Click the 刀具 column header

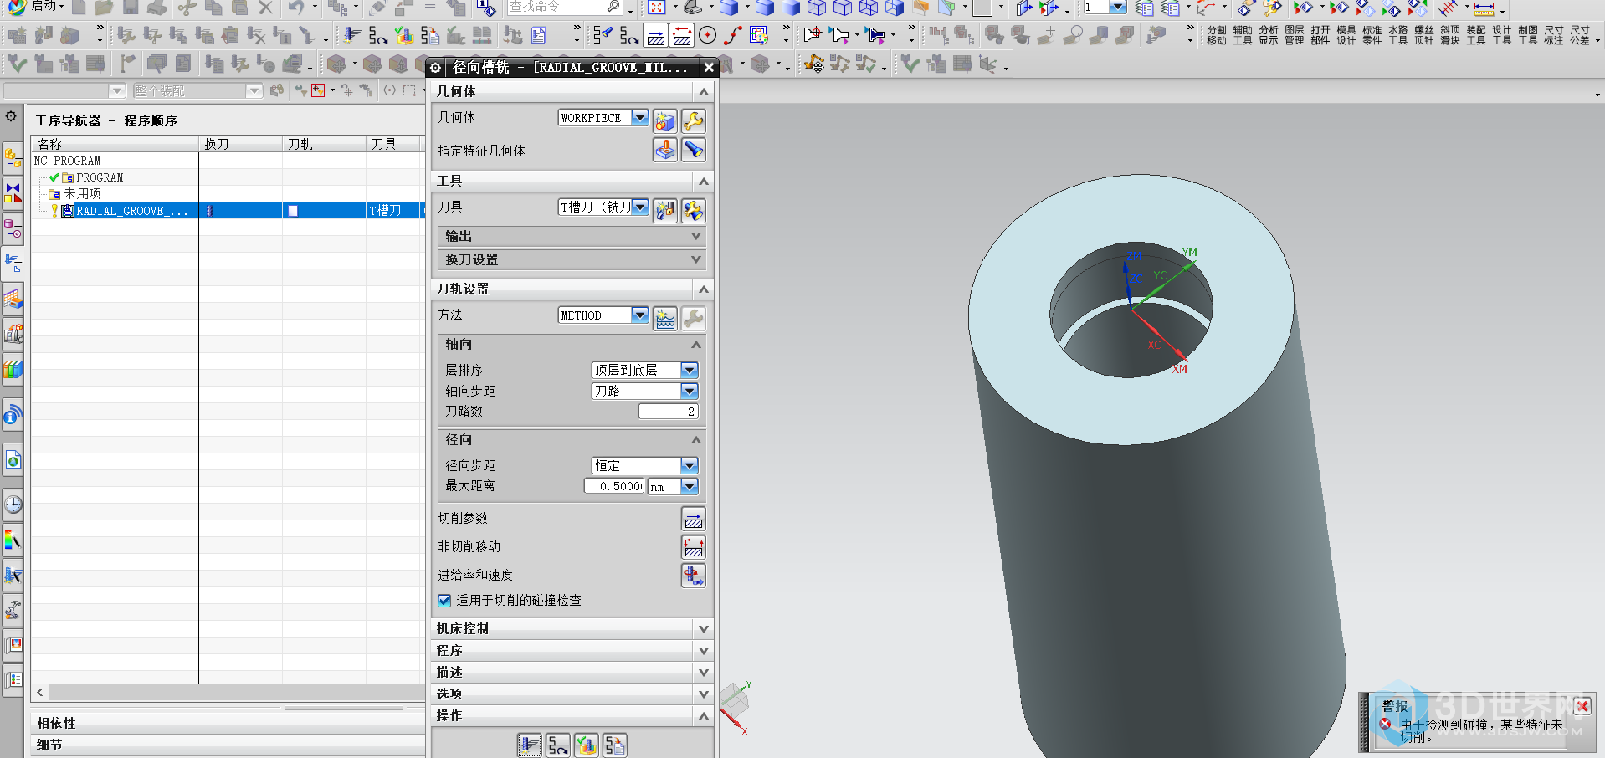(x=392, y=144)
